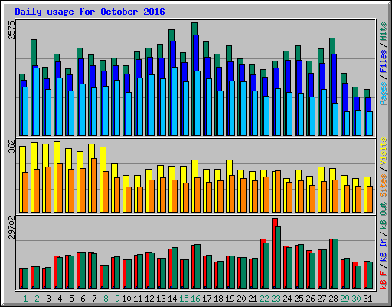Click the Sites legend label
Viewport: 392px width, 307px height.
click(x=384, y=186)
